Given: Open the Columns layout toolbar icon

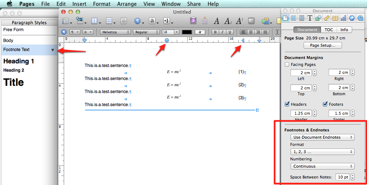Looking at the screenshot, I should [x=96, y=21].
